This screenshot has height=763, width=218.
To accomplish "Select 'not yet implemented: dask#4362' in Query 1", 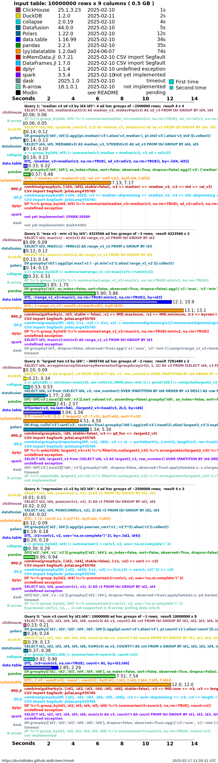I will pyautogui.click(x=55, y=225).
